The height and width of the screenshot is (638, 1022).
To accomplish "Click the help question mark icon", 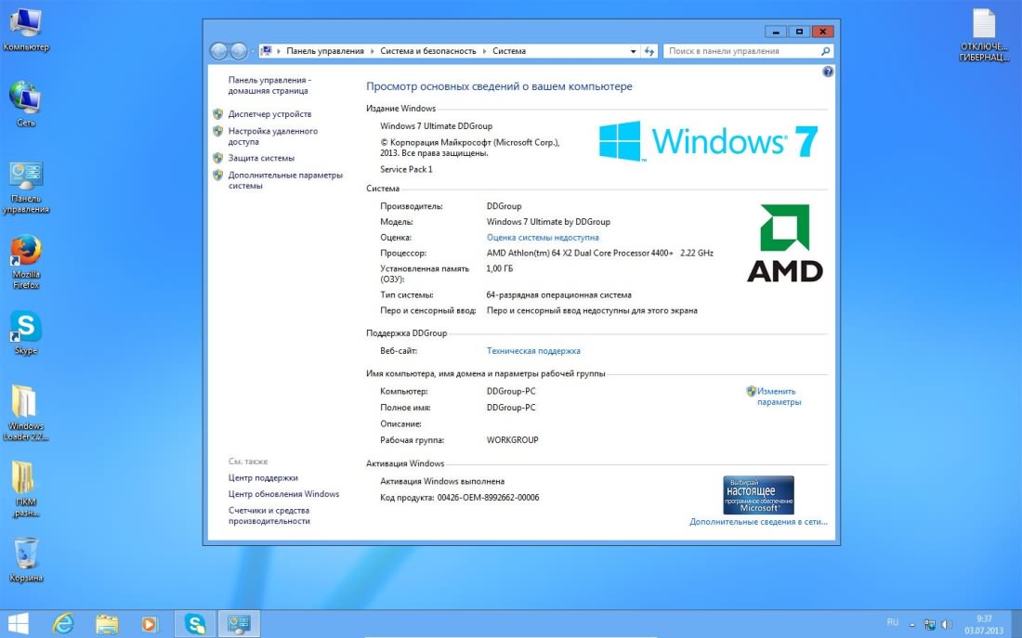I will [x=828, y=72].
